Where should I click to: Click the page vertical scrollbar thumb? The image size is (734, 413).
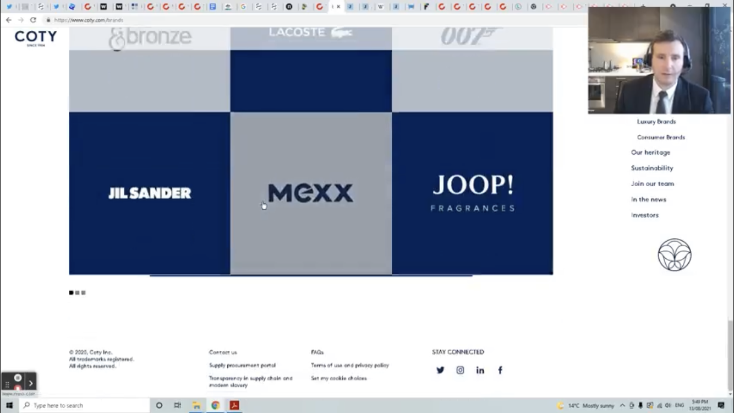[730, 355]
